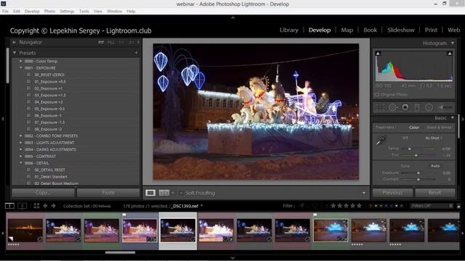This screenshot has width=465, height=261.
Task: Select FIT zoom level in Navigator
Action: click(101, 42)
